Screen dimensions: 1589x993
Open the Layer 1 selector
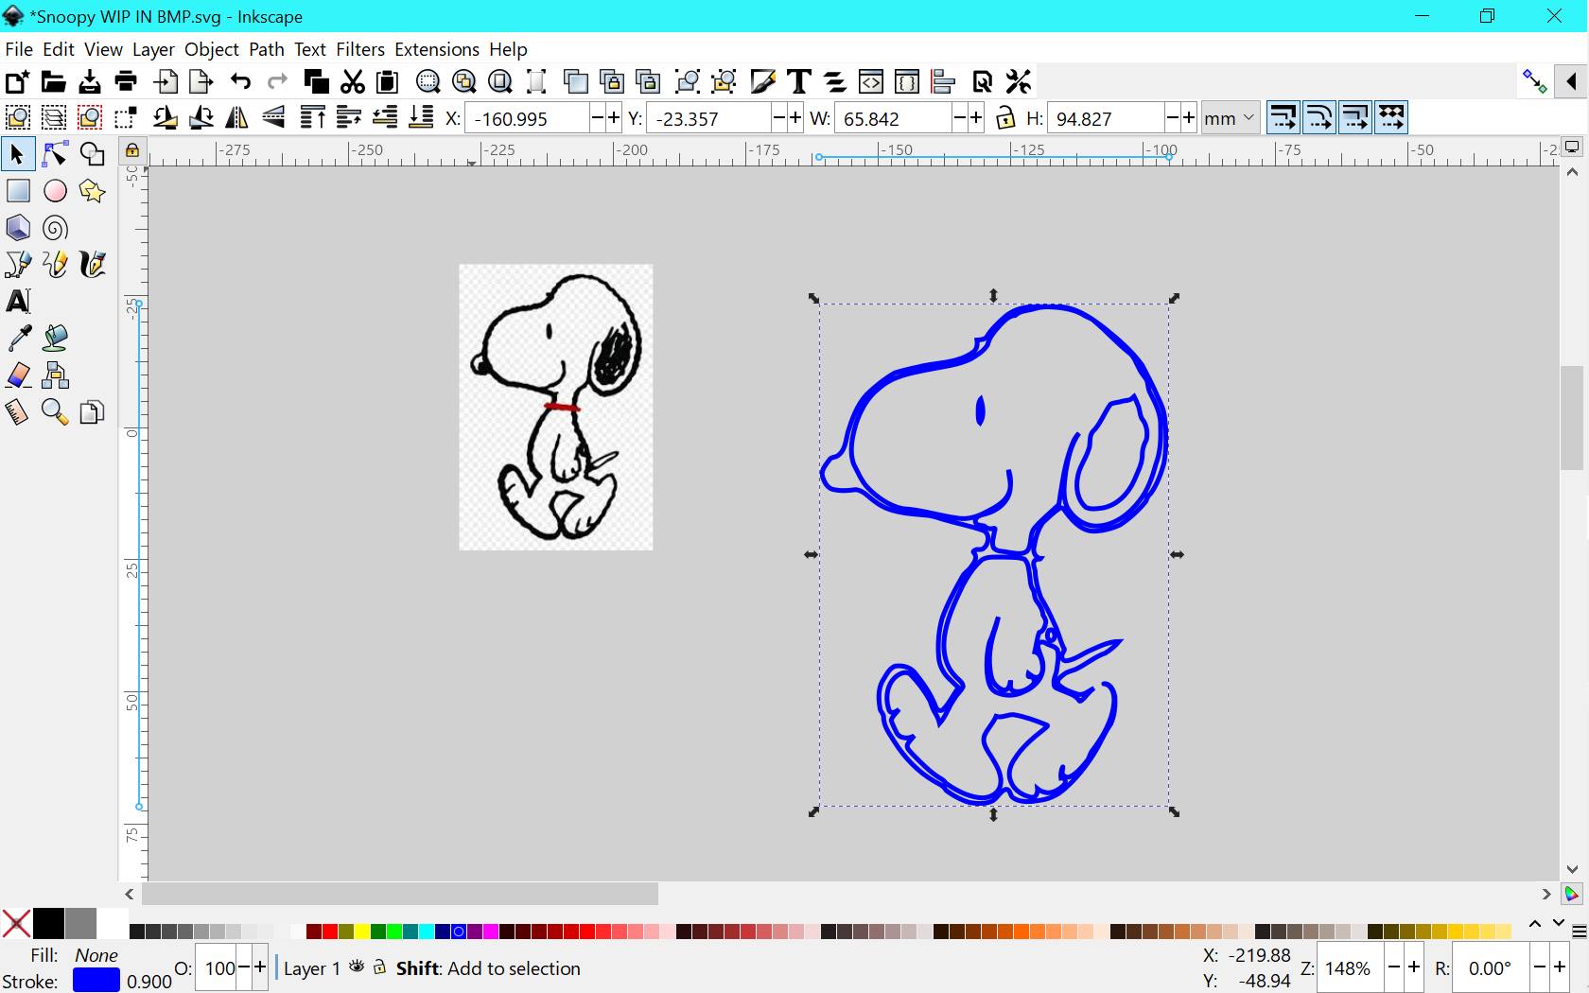[311, 968]
